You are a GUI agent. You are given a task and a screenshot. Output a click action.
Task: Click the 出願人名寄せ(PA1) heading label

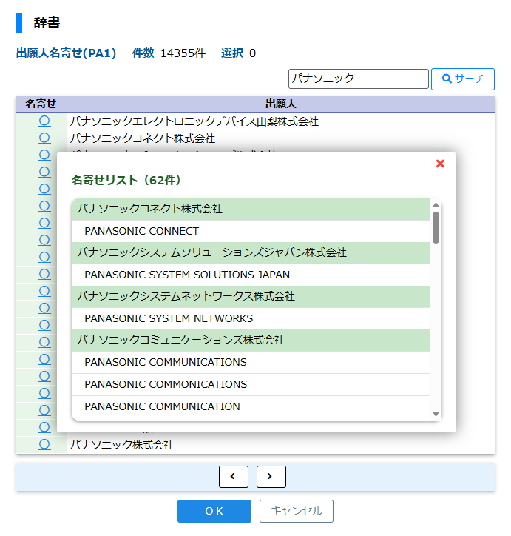[67, 53]
